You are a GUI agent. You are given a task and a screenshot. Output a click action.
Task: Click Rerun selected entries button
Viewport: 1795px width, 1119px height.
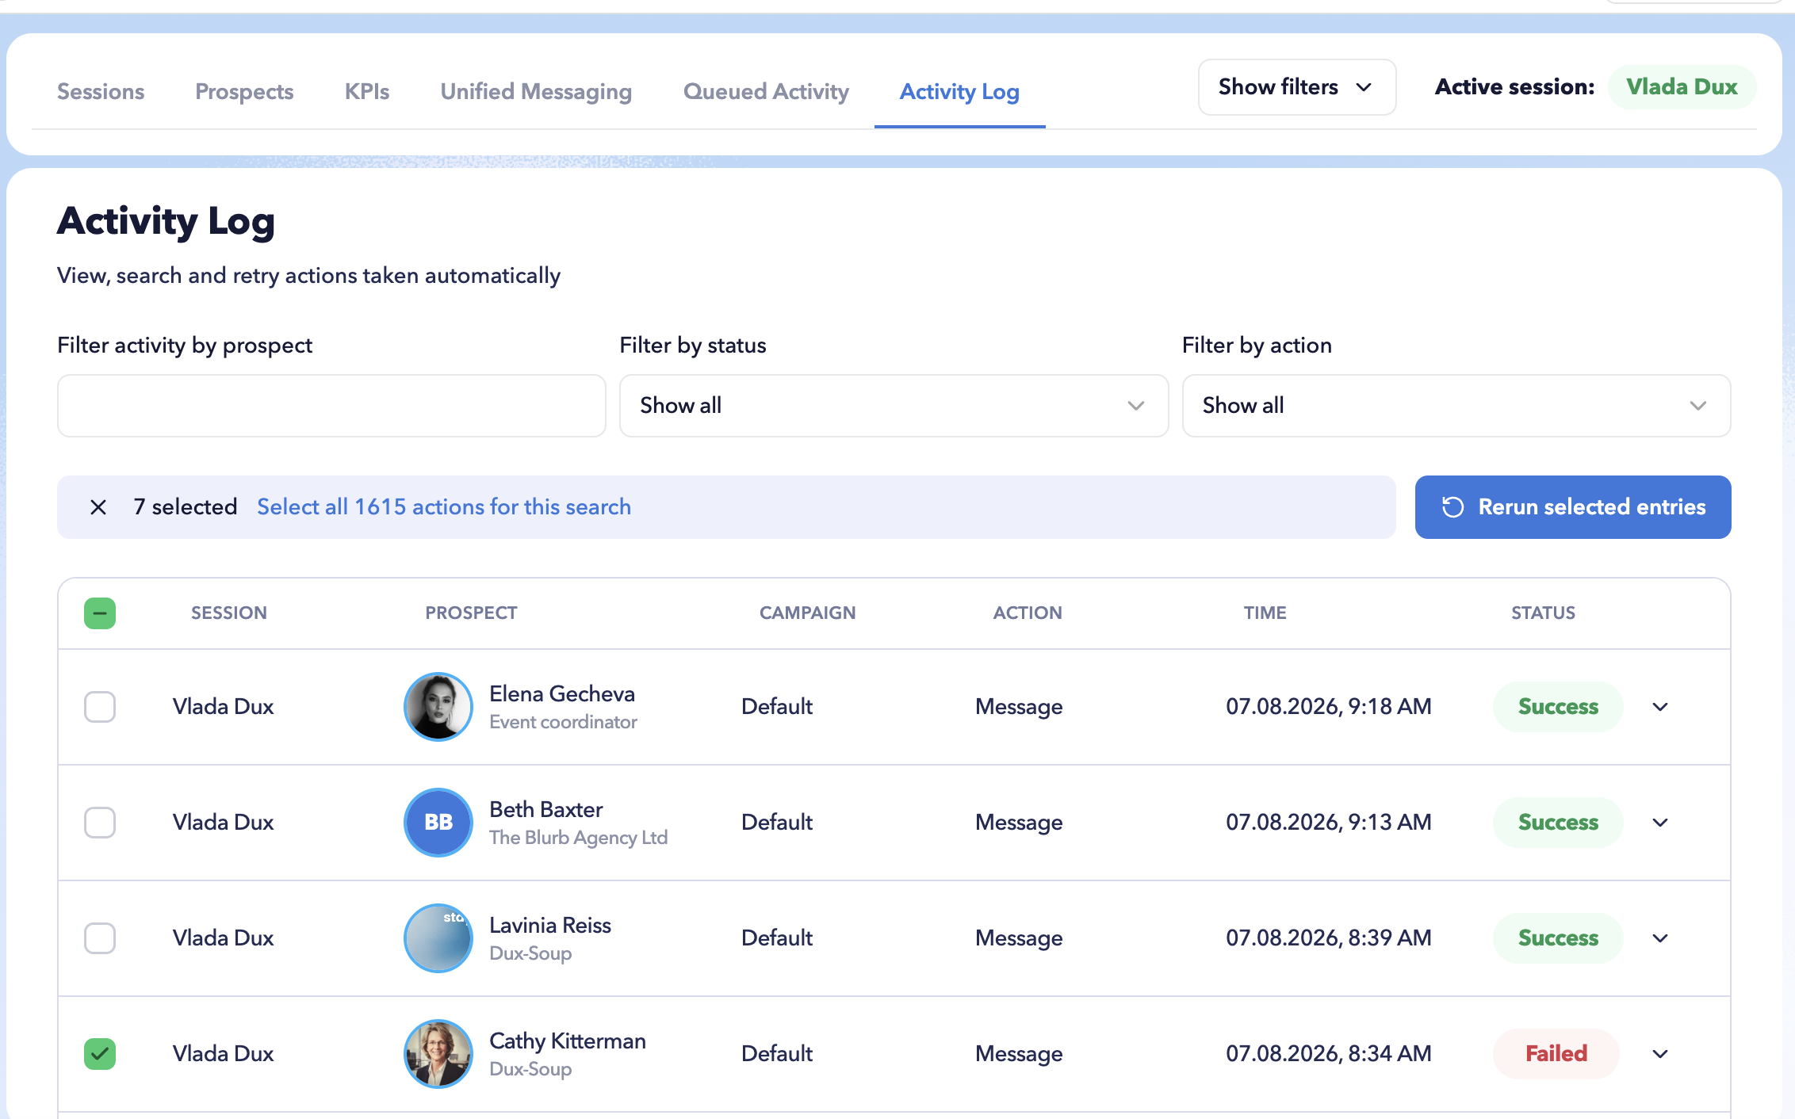[x=1573, y=507]
